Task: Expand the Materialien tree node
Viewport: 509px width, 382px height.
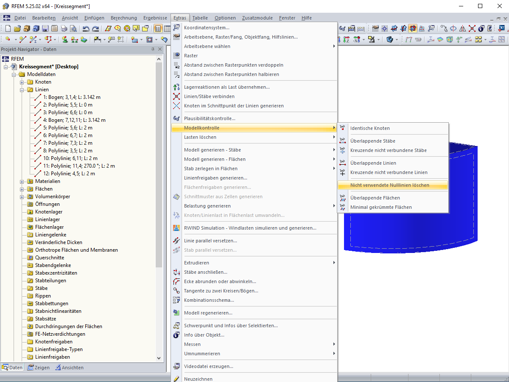Action: (x=22, y=181)
